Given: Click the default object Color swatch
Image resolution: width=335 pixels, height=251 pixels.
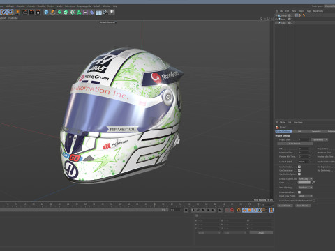Looking at the screenshot, I should (304, 183).
